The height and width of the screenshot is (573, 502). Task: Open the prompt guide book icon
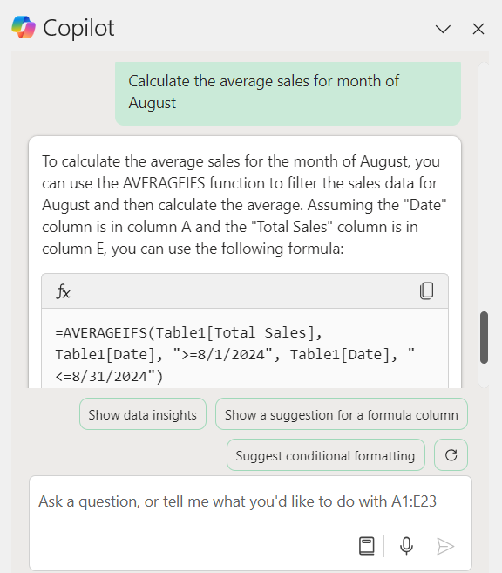coord(367,546)
